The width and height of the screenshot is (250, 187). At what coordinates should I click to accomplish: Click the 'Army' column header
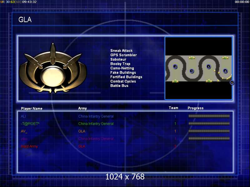pos(82,108)
